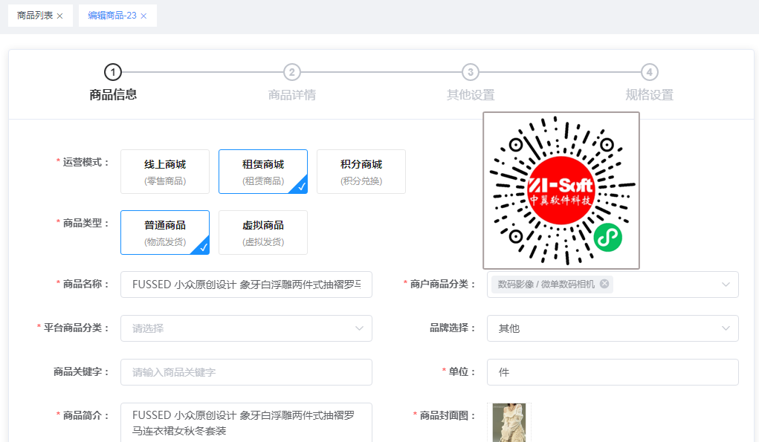Edit the 单位 field containing 件

613,372
